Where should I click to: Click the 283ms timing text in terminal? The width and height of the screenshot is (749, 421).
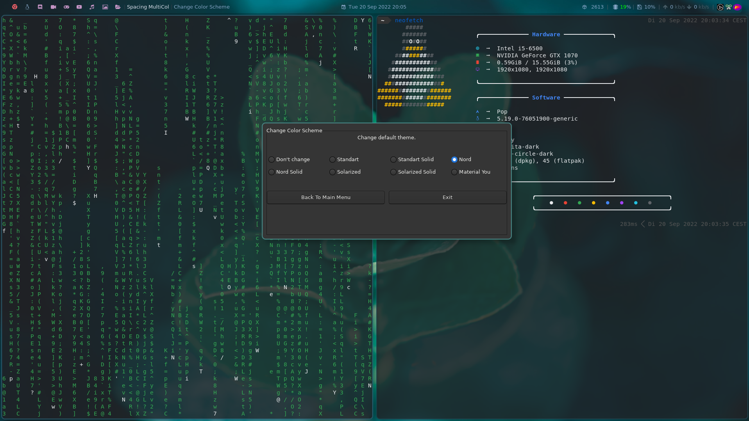(x=628, y=224)
